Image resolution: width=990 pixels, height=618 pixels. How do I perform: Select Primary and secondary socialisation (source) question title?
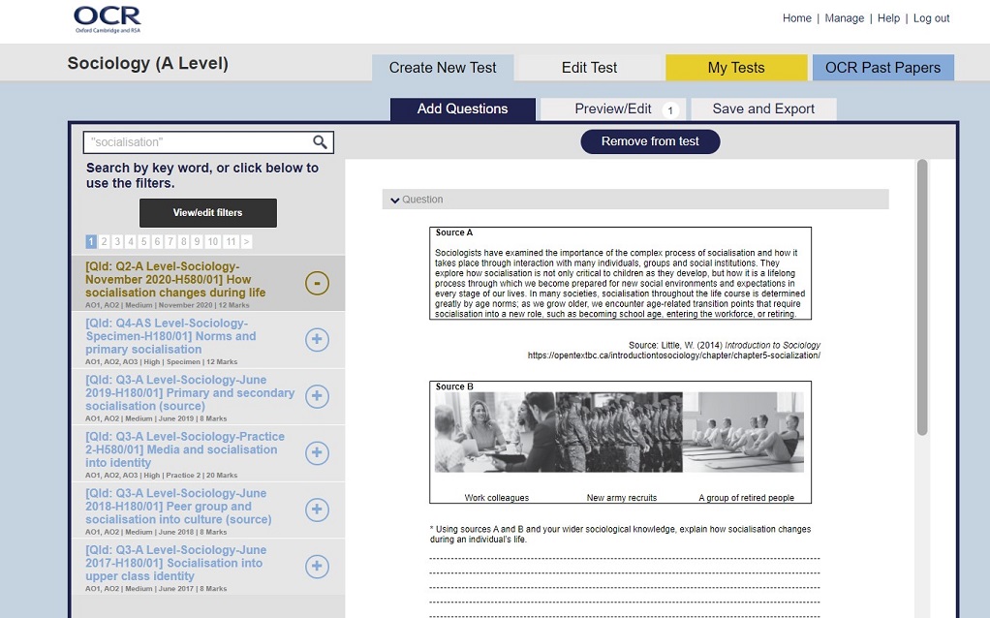(190, 392)
